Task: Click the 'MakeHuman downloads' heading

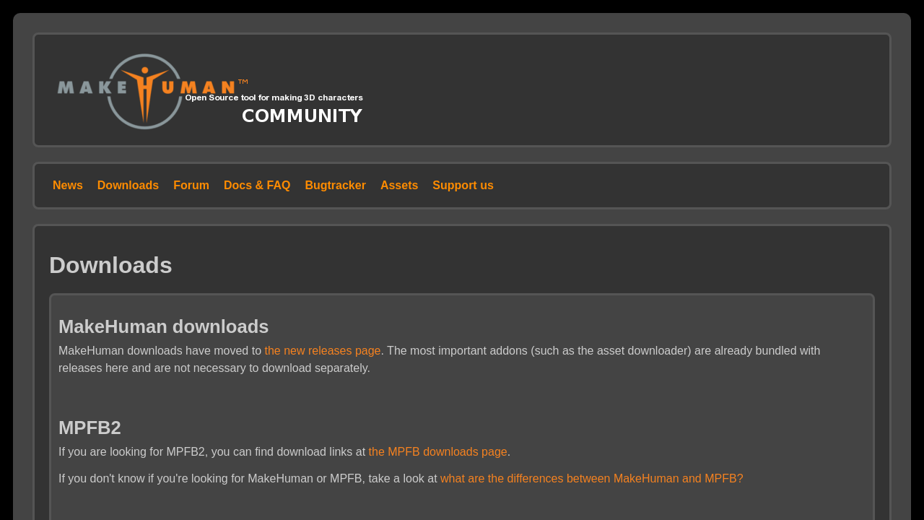Action: 163,326
